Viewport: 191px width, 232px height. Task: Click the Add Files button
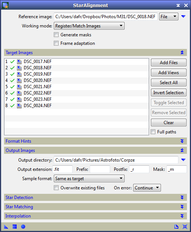click(169, 63)
